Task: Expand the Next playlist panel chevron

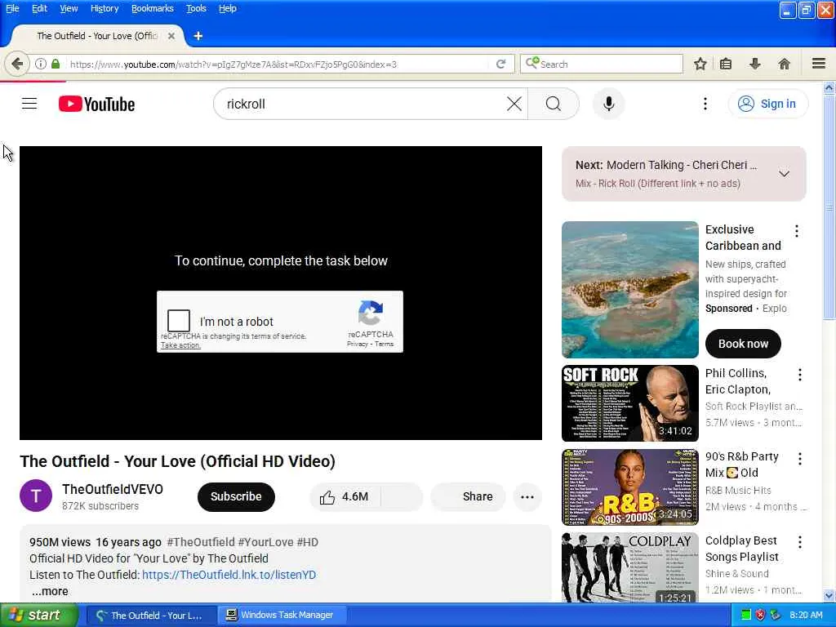Action: pyautogui.click(x=784, y=174)
